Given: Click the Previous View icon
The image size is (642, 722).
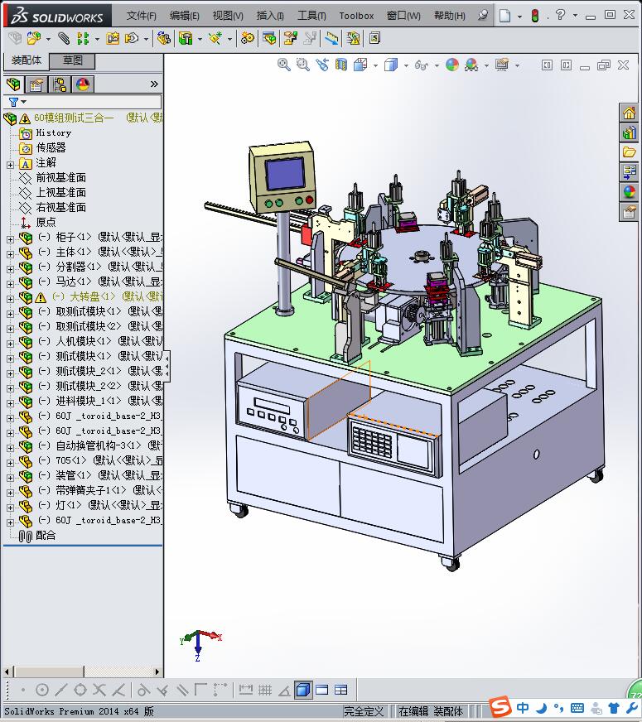Looking at the screenshot, I should click(322, 65).
